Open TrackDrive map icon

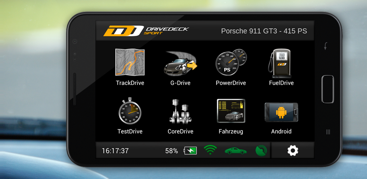(130, 62)
